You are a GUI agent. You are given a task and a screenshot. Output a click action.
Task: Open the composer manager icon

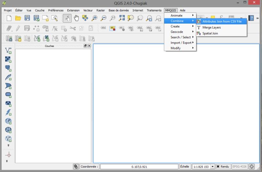tap(54, 18)
